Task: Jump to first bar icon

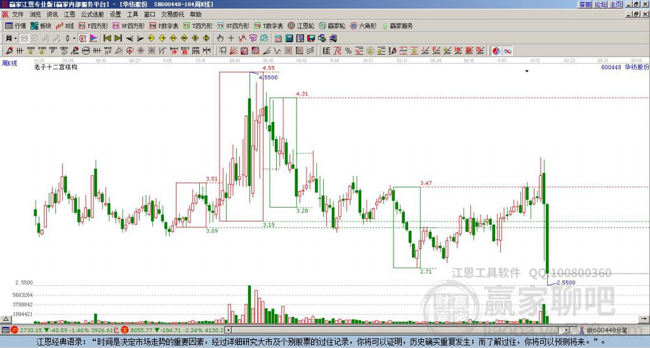Action: (x=107, y=39)
